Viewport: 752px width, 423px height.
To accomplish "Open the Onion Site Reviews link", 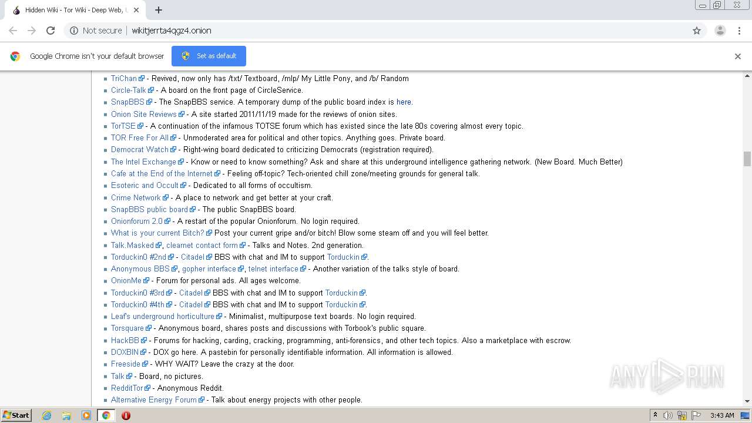I will pyautogui.click(x=143, y=114).
